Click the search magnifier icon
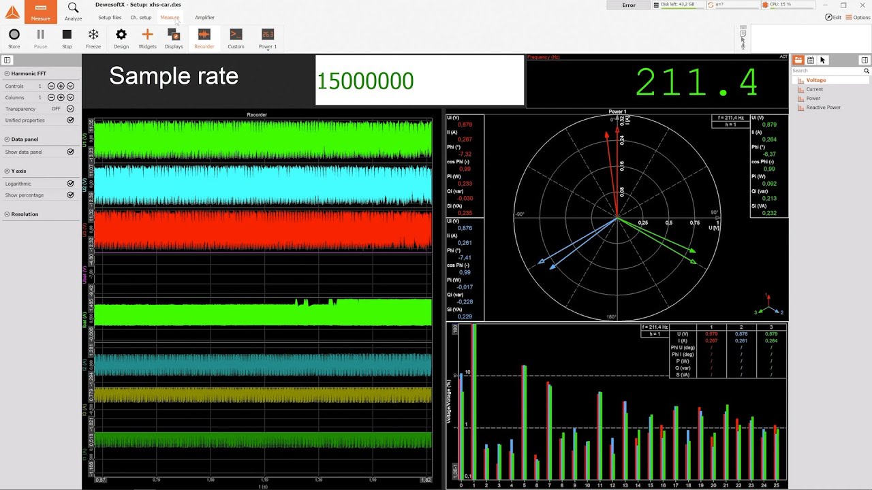 [x=866, y=71]
